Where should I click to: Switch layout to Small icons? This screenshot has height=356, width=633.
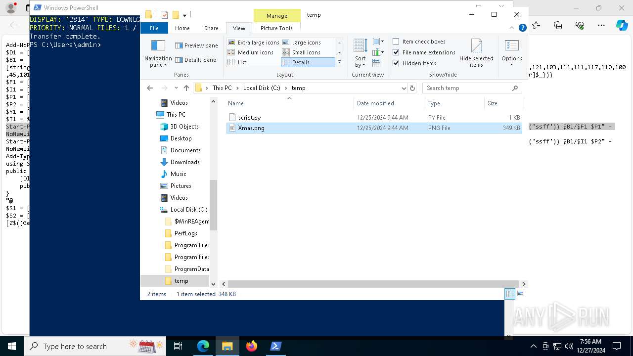pyautogui.click(x=301, y=52)
